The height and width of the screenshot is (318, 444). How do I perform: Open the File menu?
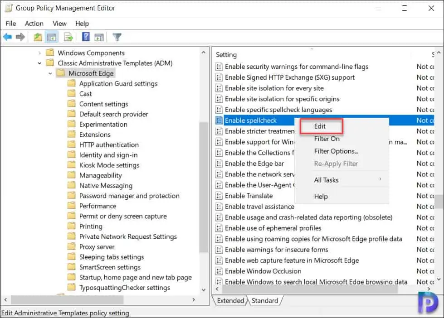click(x=11, y=24)
